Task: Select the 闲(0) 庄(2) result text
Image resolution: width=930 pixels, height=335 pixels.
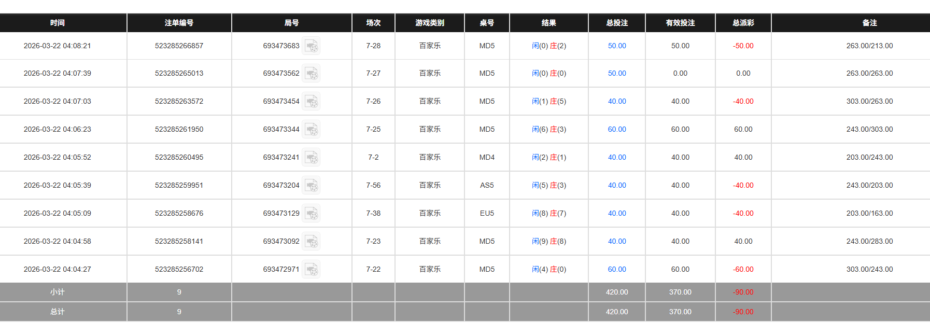Action: click(x=549, y=46)
